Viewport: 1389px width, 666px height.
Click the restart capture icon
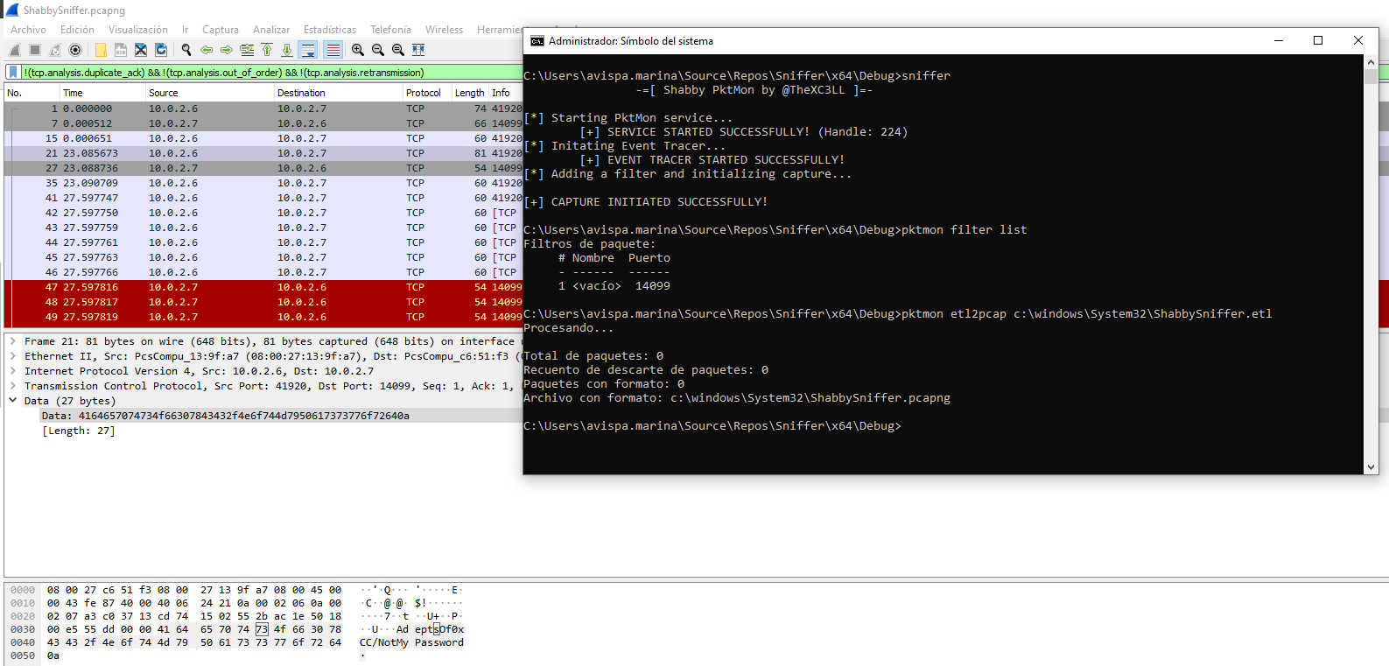point(55,50)
